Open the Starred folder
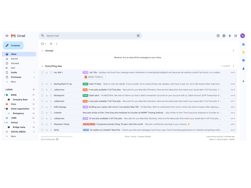 (19, 59)
